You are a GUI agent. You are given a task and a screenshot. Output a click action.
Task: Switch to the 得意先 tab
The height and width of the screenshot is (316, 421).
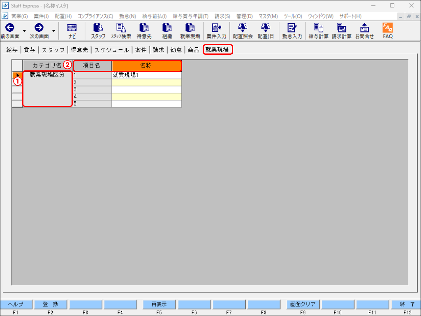[x=79, y=50]
